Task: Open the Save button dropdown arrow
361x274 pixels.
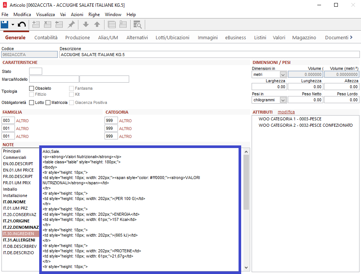Action: click(x=13, y=25)
